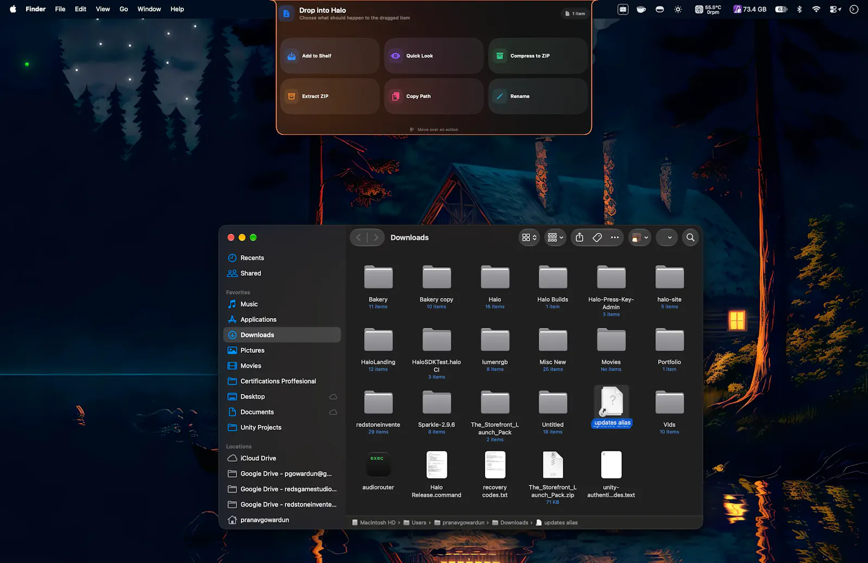Screen dimensions: 868x563
Task: Select the lumenrgb folder
Action: pyautogui.click(x=495, y=350)
